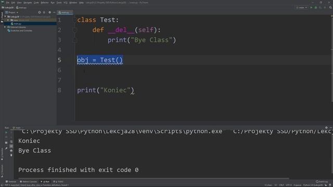Toggle Favorites tool window side button
Viewport: 333px width, 187px height.
pyautogui.click(x=2, y=154)
